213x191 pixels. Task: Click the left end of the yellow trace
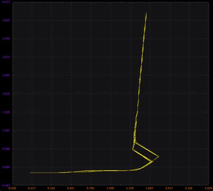[30, 173]
